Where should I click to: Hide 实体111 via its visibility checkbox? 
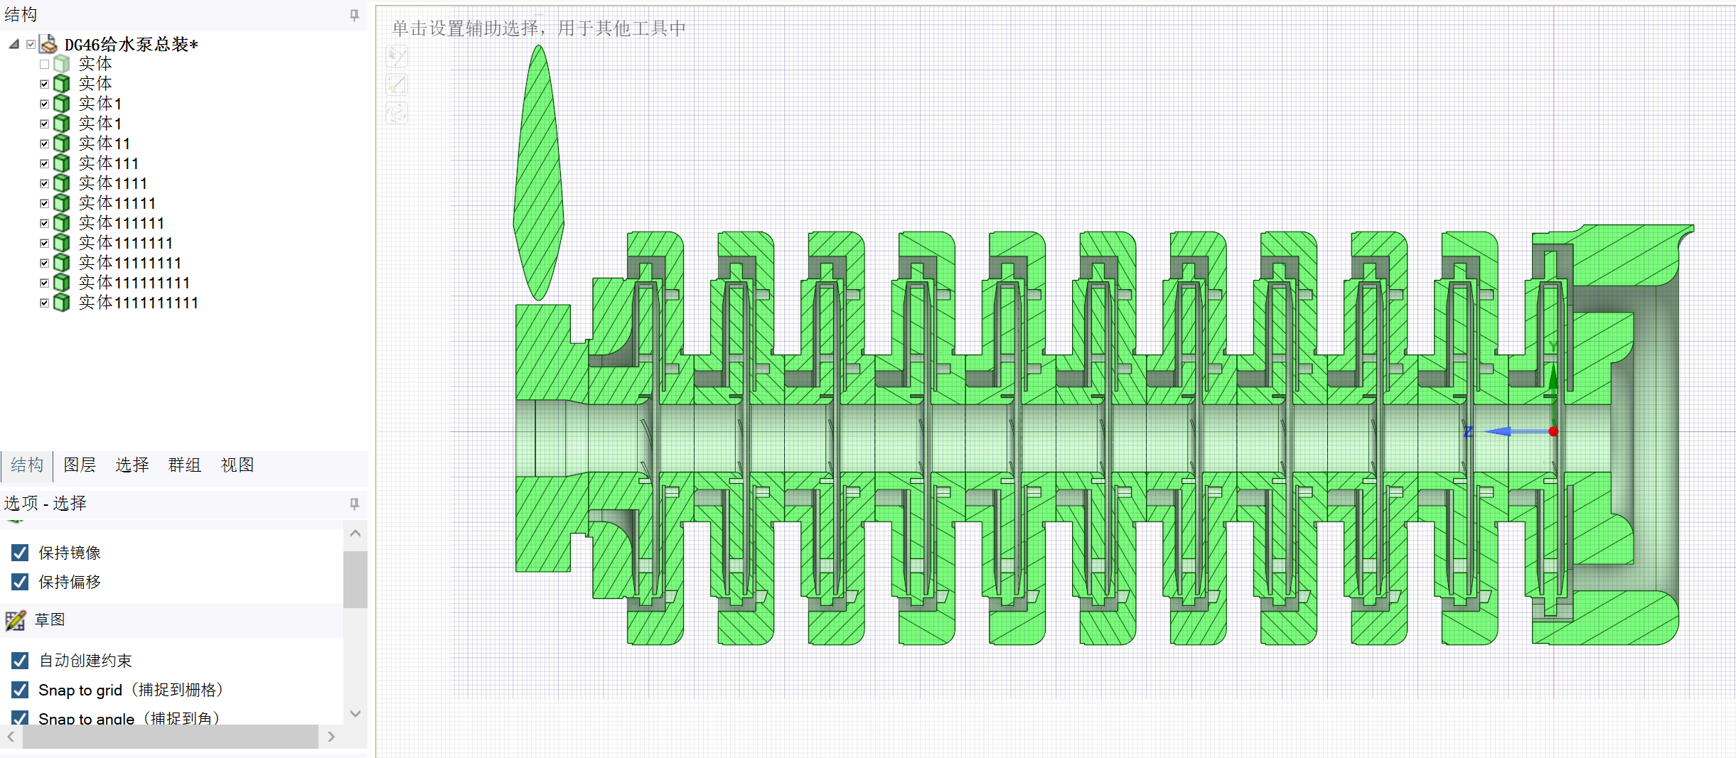44,163
